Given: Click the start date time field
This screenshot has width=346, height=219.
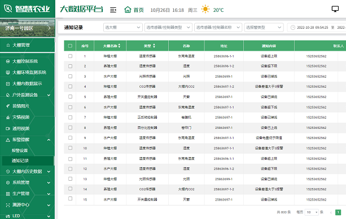Looking at the screenshot, I should [312, 28].
